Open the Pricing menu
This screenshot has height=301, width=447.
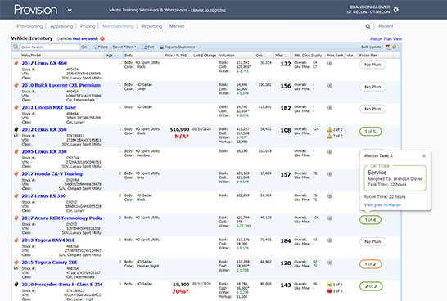pyautogui.click(x=88, y=26)
